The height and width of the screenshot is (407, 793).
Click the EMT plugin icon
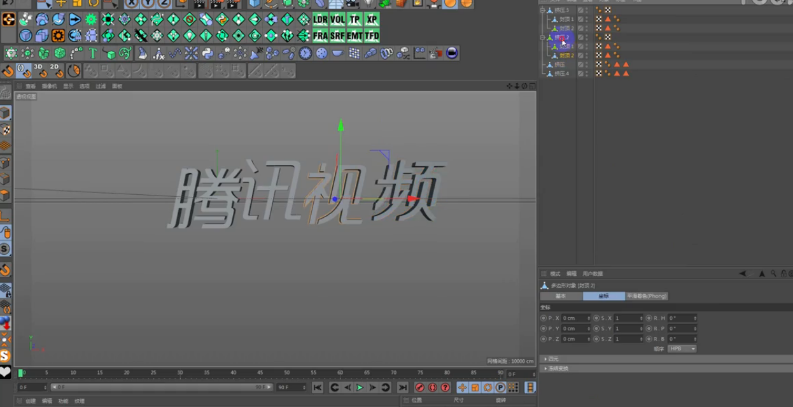[x=354, y=36]
